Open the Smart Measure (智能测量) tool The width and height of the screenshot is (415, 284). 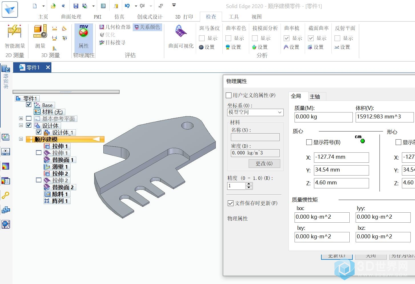pyautogui.click(x=15, y=37)
